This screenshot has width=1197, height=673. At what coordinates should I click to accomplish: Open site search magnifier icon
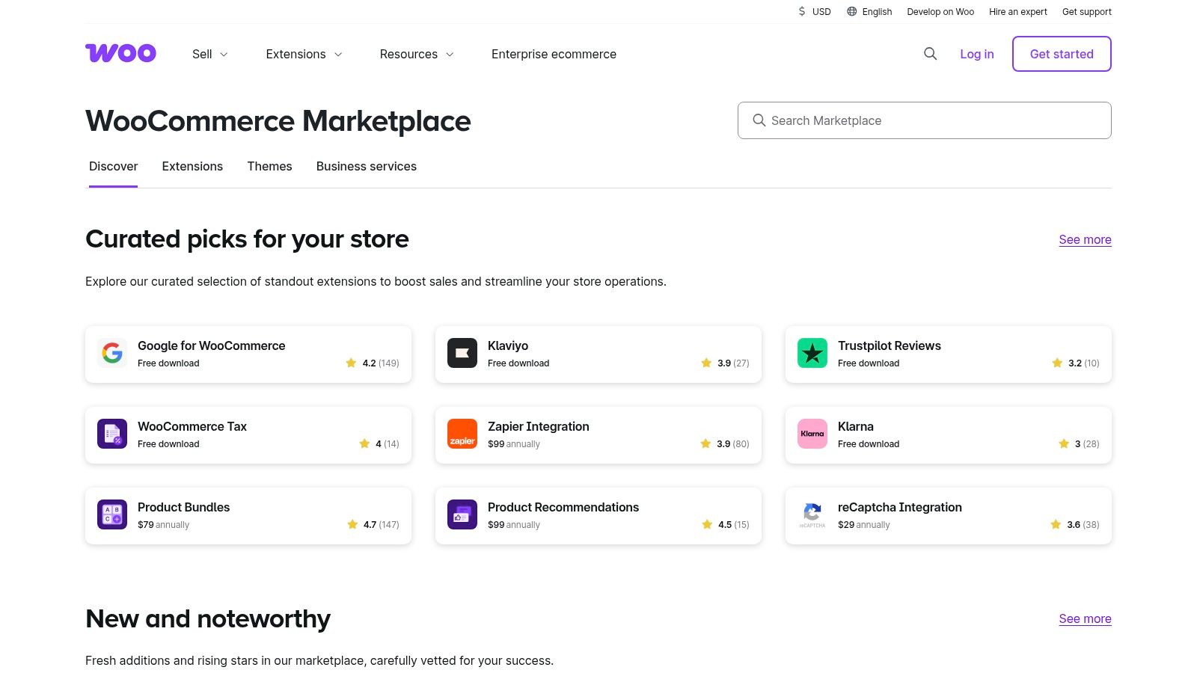(930, 54)
